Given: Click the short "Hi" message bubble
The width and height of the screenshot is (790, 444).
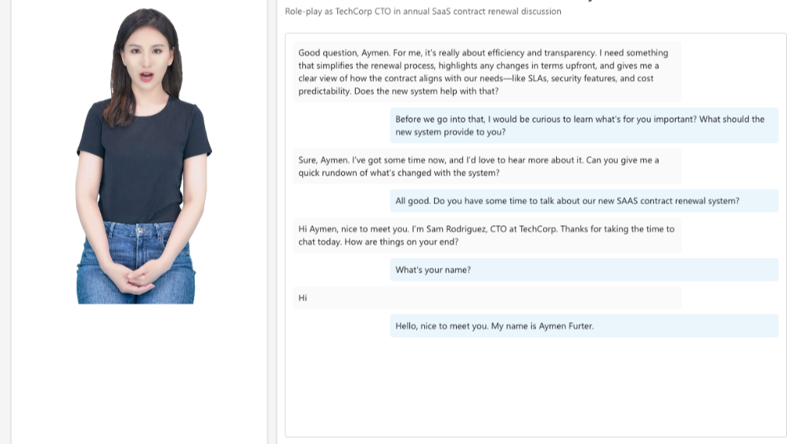Looking at the screenshot, I should pos(486,298).
